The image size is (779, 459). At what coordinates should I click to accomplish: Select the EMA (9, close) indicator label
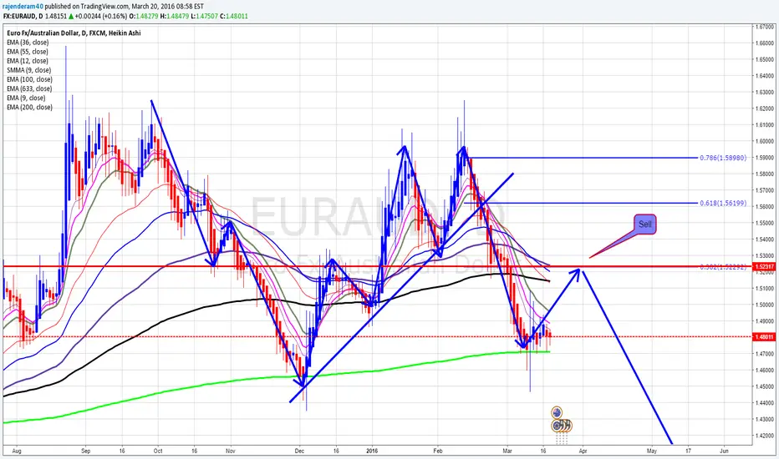coord(26,98)
